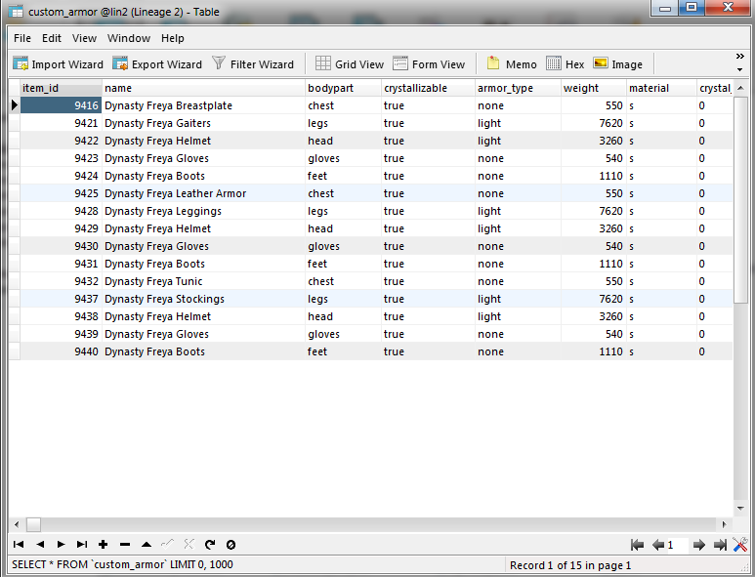755x577 pixels.
Task: Click the edit record triangle icon
Action: 147,544
